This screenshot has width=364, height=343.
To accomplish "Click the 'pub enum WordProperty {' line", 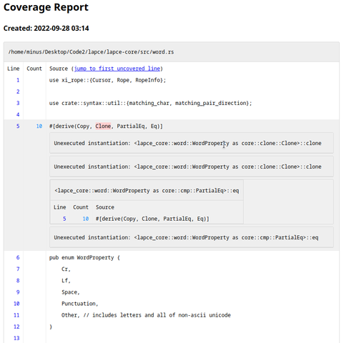I will [x=84, y=257].
